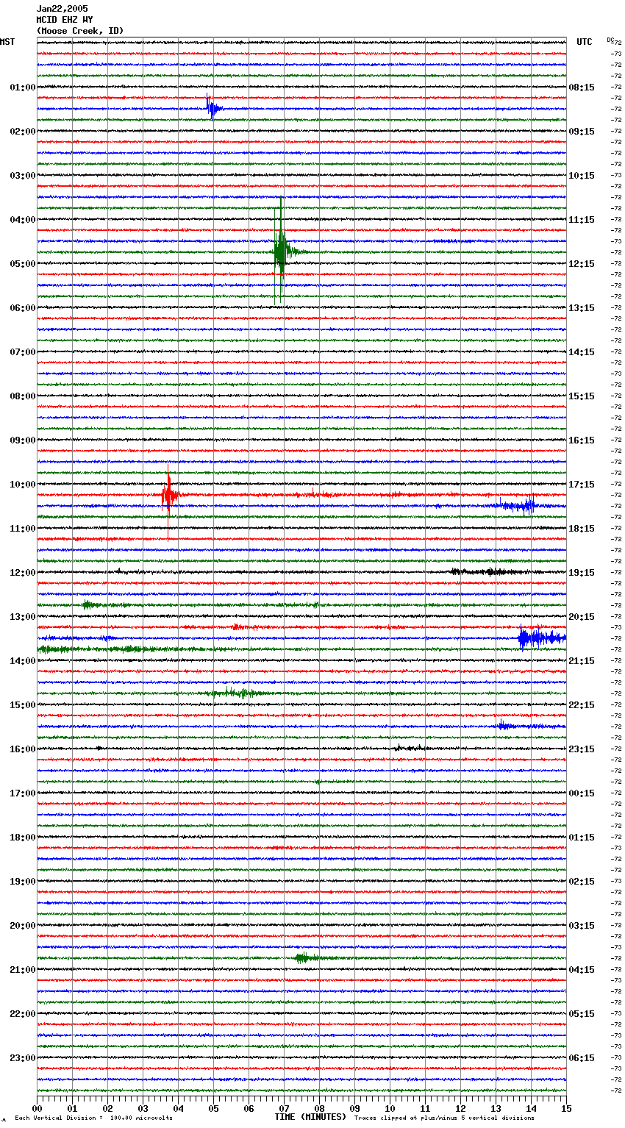Select the 17:00 MST hour label

(22, 793)
